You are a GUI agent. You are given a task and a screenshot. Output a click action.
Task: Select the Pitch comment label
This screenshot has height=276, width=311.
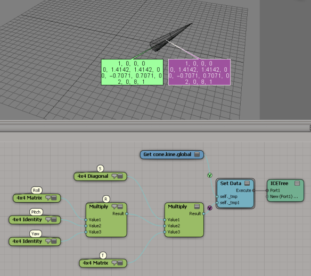coord(36,212)
